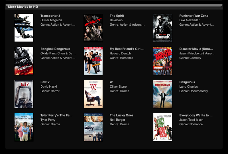The image size is (228, 154).
Task: Click Tyler Perry director name
Action: tap(48, 120)
